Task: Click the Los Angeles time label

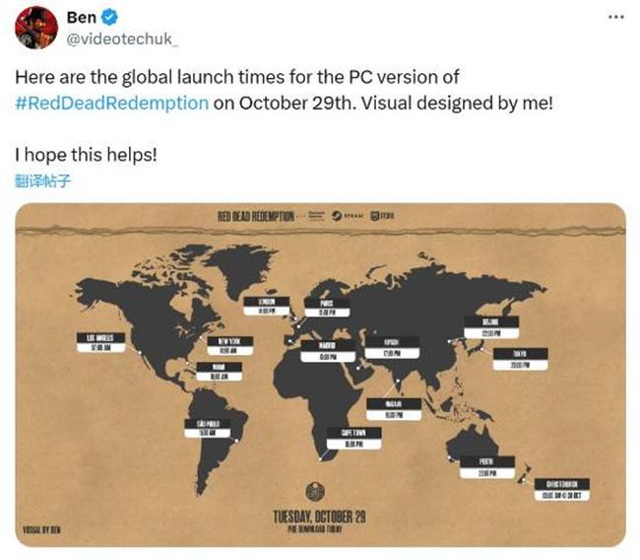Action: click(96, 341)
